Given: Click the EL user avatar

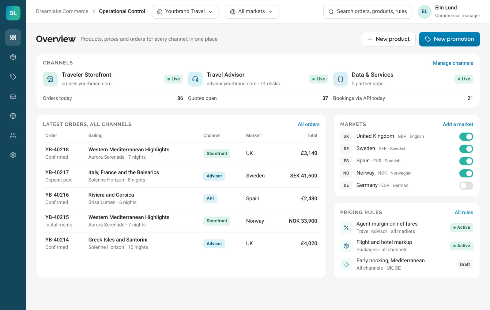Looking at the screenshot, I should [424, 12].
